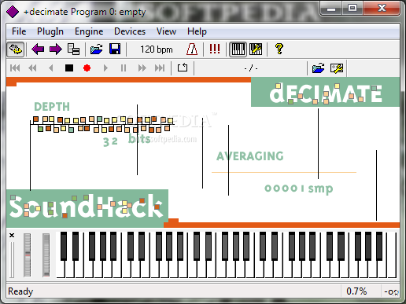406x304 pixels.
Task: Open the File menu
Action: [x=19, y=31]
